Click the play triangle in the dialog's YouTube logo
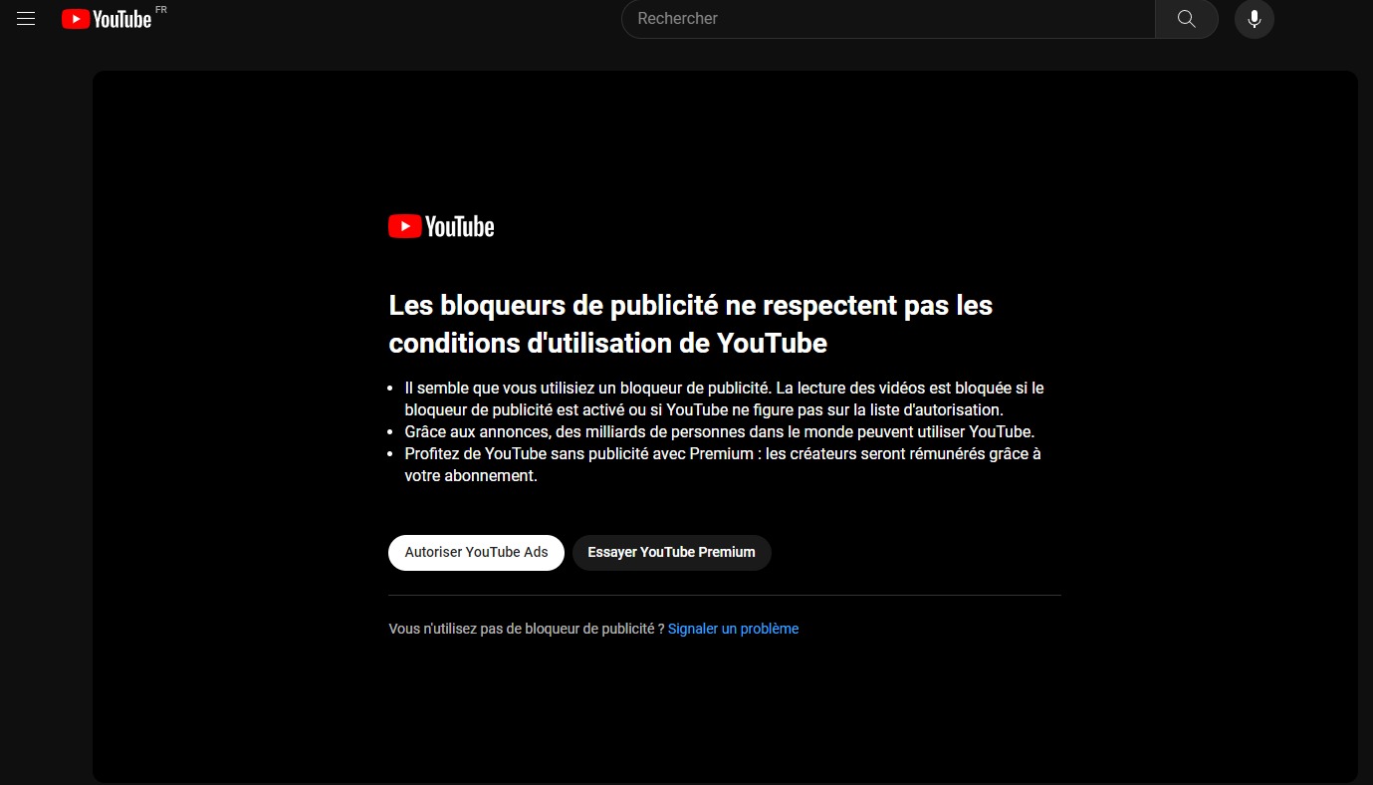The width and height of the screenshot is (1373, 785). tap(403, 225)
